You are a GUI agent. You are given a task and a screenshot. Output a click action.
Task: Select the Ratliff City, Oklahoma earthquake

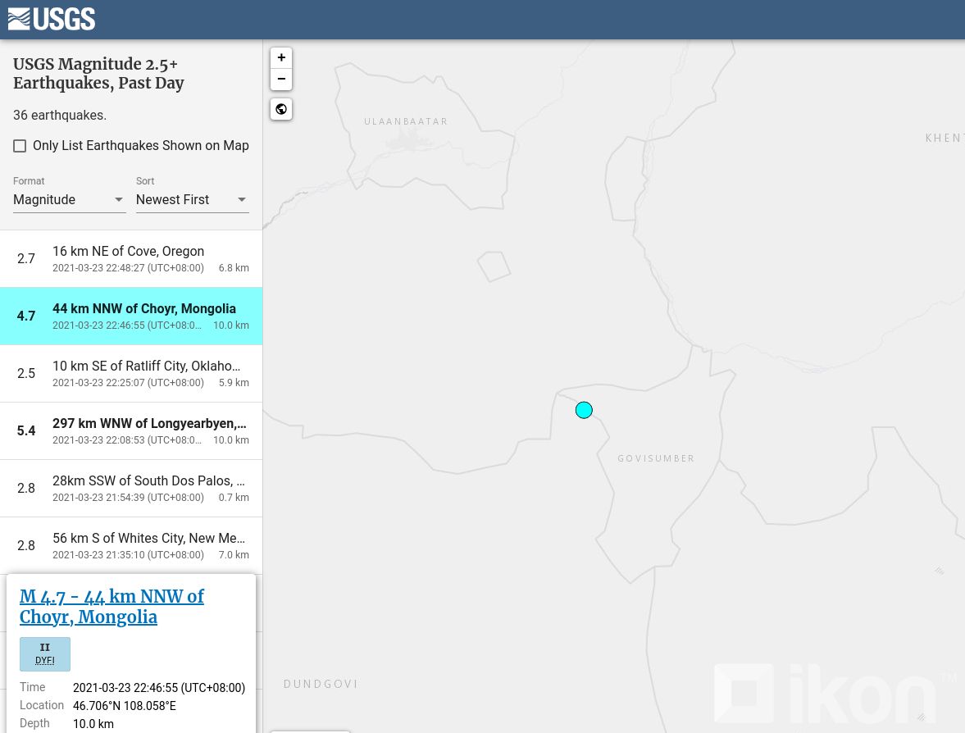tap(131, 373)
